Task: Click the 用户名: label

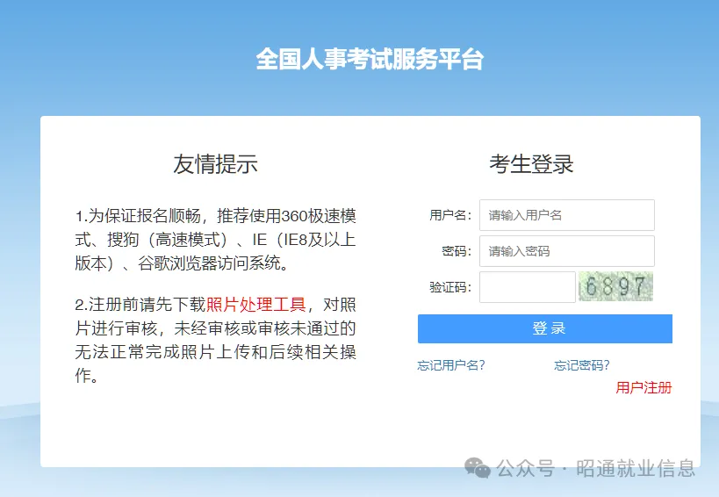Action: point(450,215)
